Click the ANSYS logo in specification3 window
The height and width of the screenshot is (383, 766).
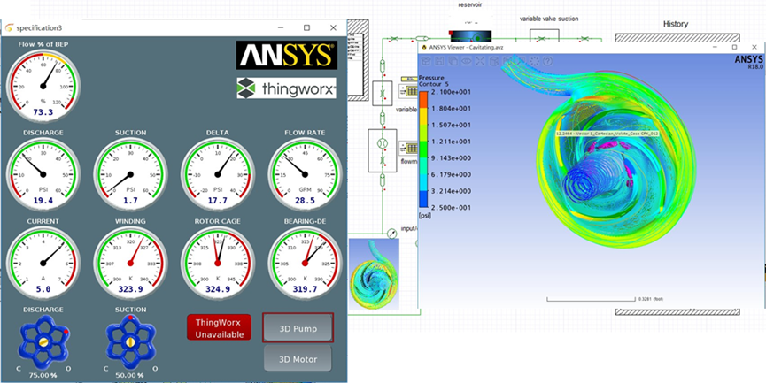tap(286, 55)
